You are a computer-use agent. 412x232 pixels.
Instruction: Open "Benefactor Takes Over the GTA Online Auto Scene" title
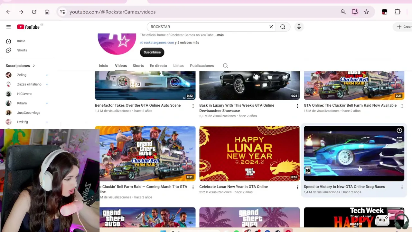point(138,105)
